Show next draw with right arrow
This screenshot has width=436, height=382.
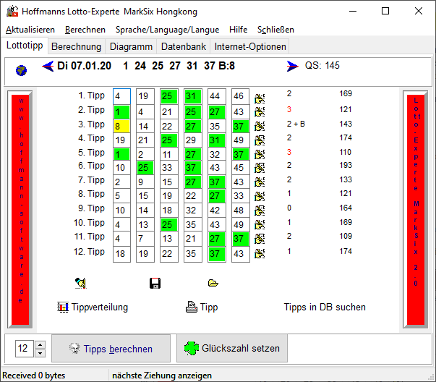[x=293, y=67]
